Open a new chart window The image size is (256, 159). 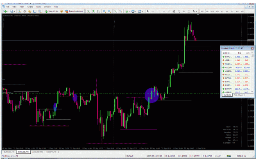pyautogui.click(x=5, y=11)
